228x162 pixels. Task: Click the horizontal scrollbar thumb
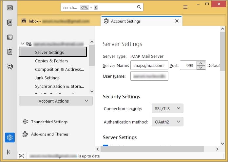152,149
